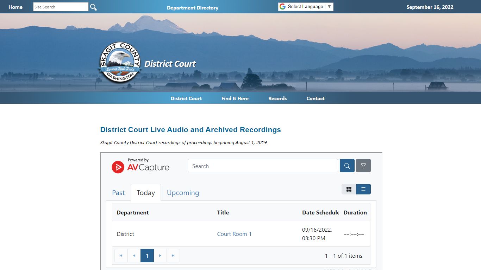Go to last page of results
481x270 pixels.
[x=173, y=256]
